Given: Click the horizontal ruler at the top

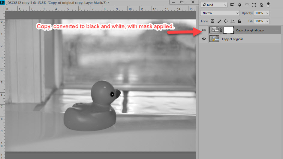Looking at the screenshot, I should point(100,9).
